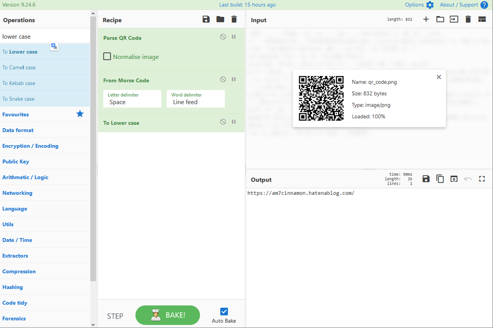
Task: Disable the From Morse Code operation
Action: 223,79
